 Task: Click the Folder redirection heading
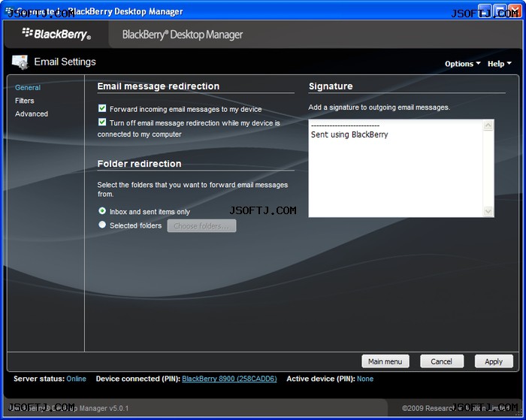[x=139, y=164]
